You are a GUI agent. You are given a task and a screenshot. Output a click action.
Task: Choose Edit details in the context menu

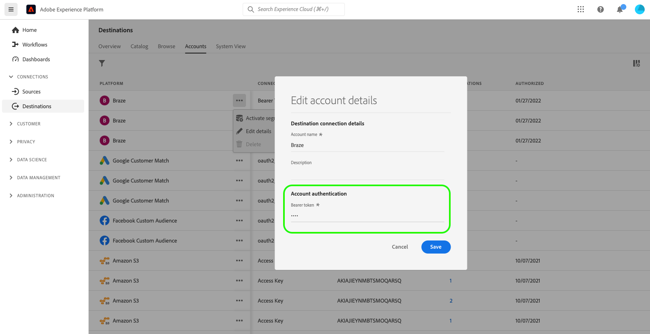pyautogui.click(x=254, y=131)
